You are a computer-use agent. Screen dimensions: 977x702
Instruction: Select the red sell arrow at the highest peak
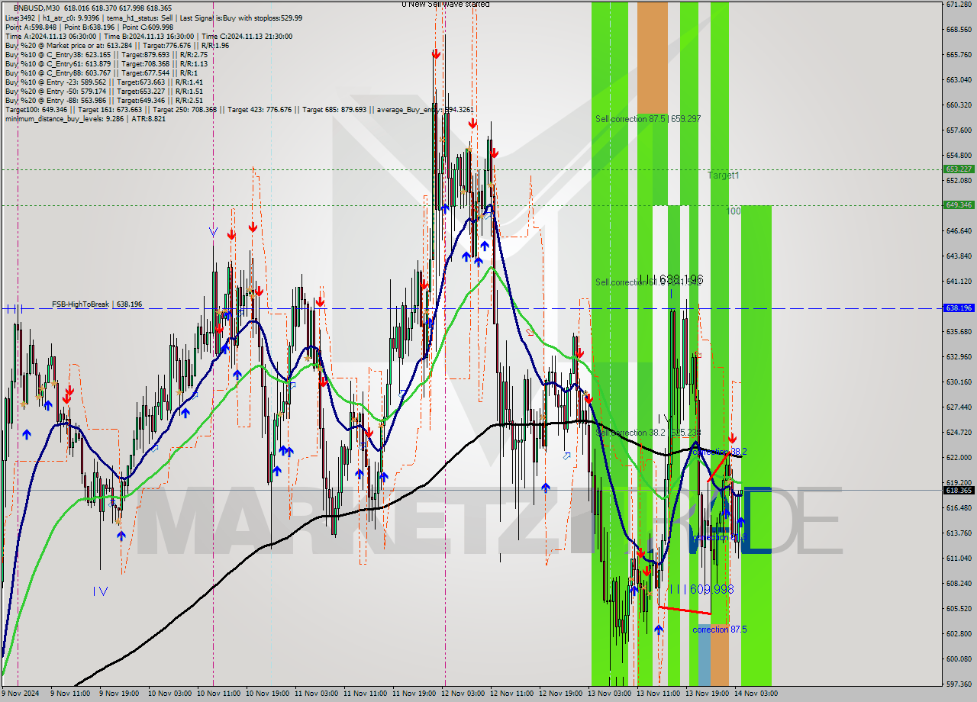point(435,54)
